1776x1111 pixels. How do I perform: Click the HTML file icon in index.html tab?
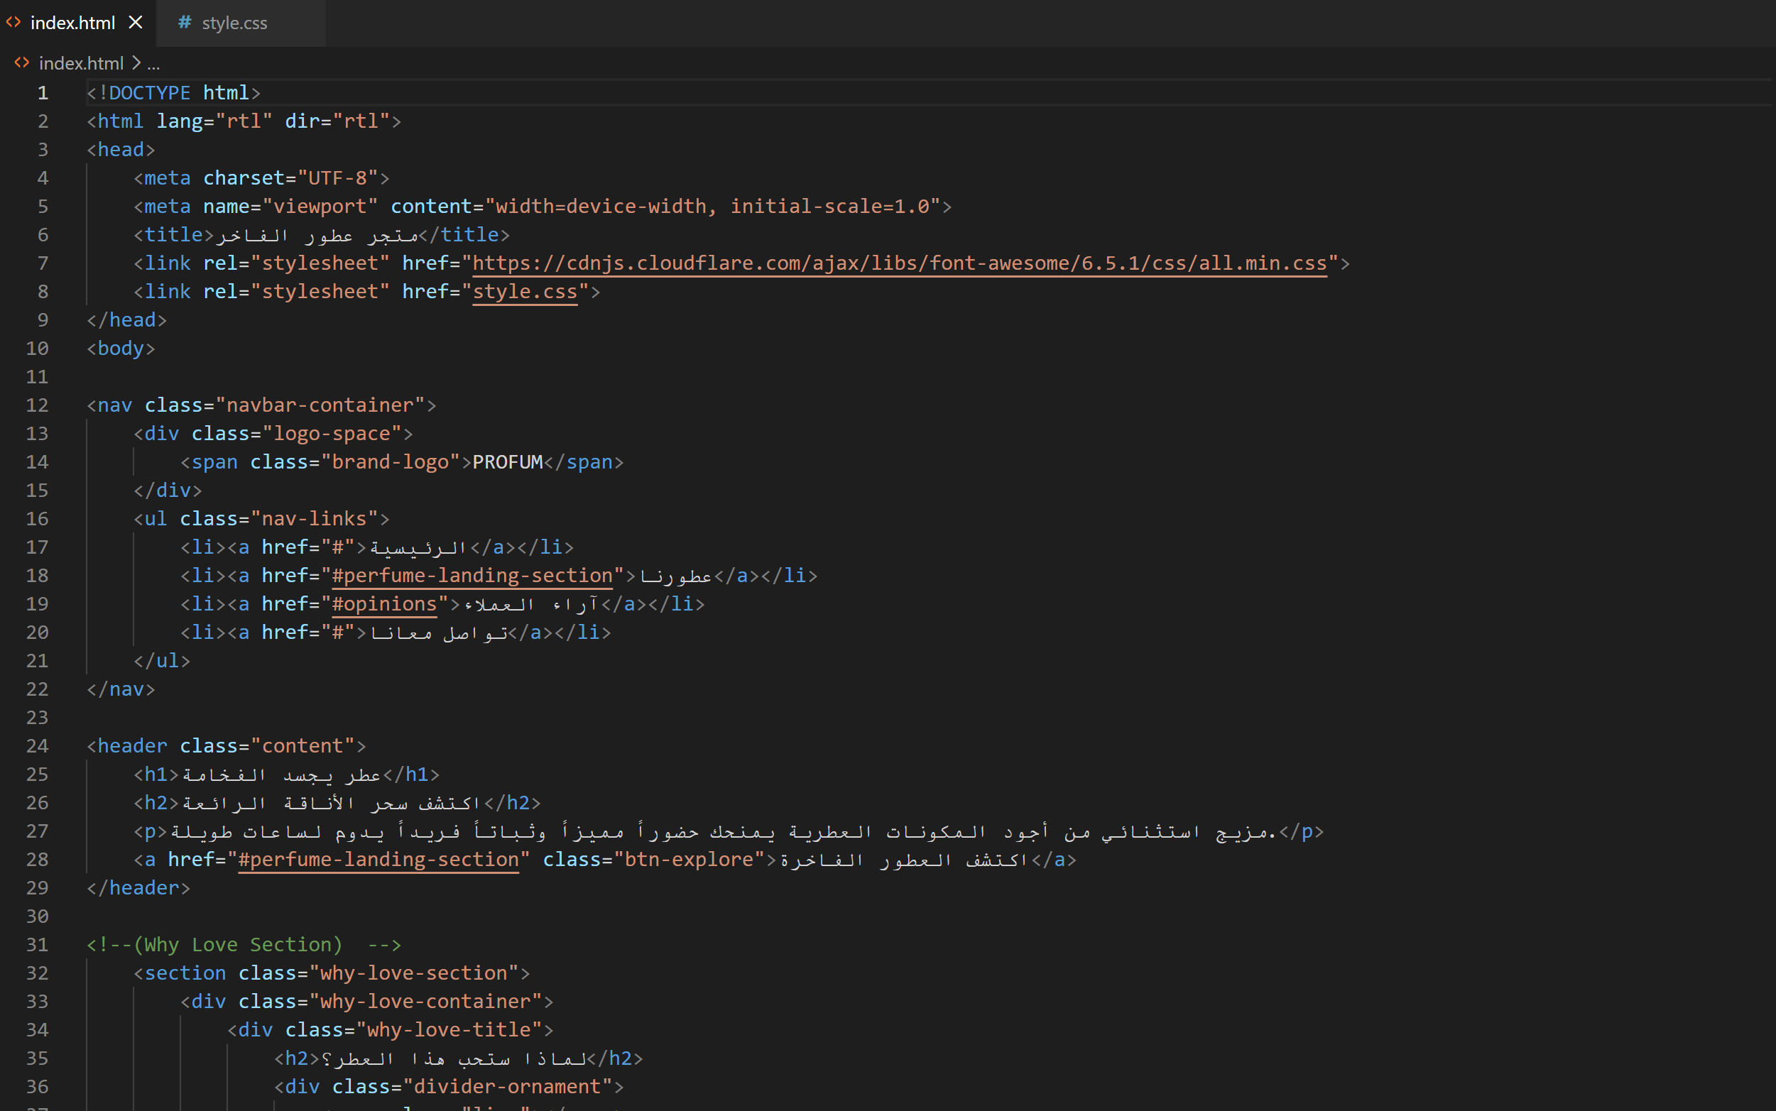coord(13,23)
